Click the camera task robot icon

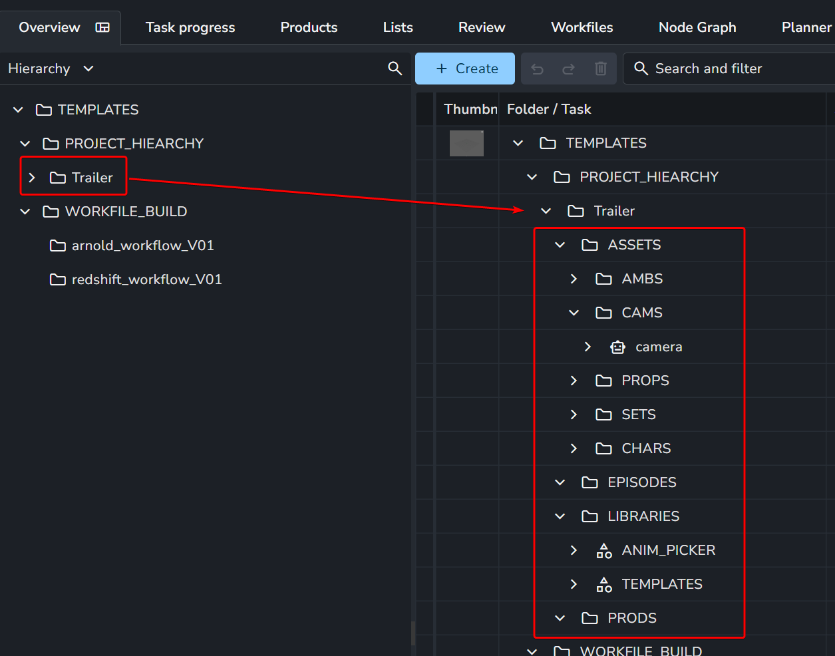click(617, 347)
